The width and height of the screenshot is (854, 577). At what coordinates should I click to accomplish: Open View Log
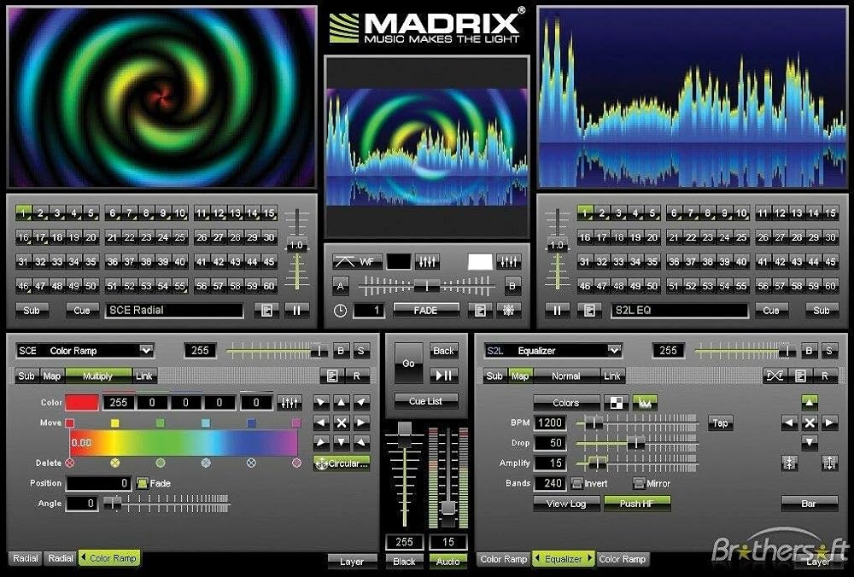tap(566, 504)
